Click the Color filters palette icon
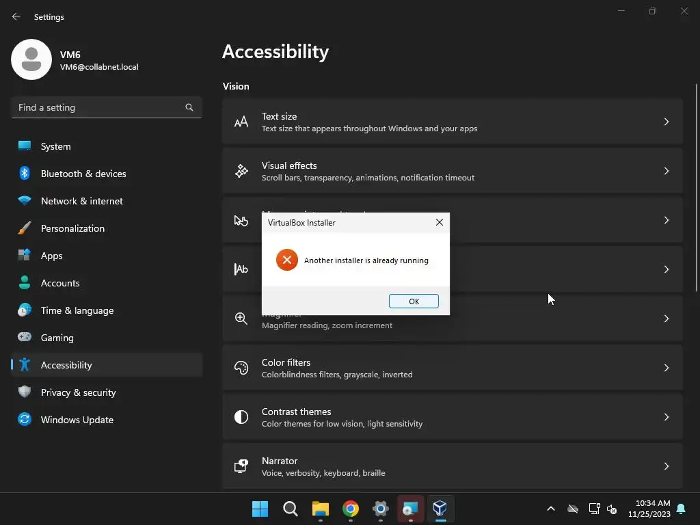This screenshot has height=525, width=700. tap(241, 368)
